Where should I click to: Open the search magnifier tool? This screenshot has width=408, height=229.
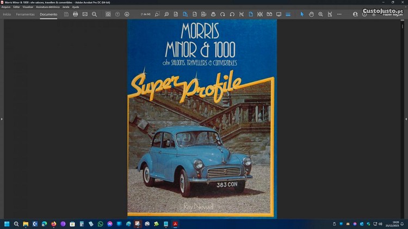click(x=94, y=14)
